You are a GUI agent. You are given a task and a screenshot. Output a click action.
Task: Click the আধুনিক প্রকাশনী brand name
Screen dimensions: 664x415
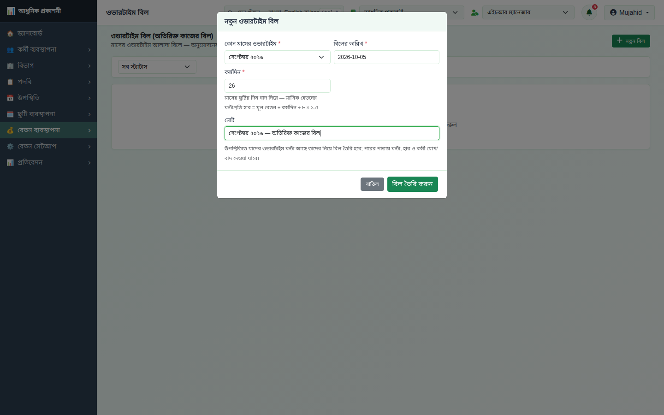40,11
